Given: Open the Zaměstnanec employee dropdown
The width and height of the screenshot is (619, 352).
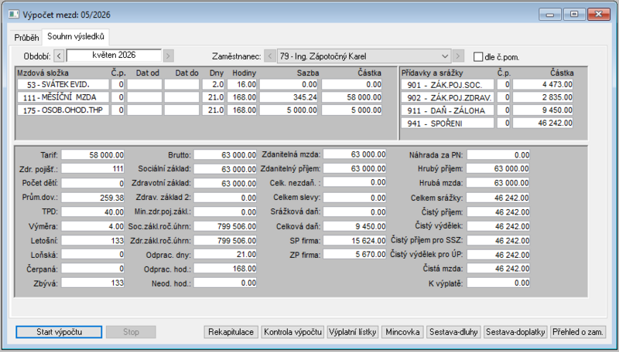Looking at the screenshot, I should coord(364,56).
